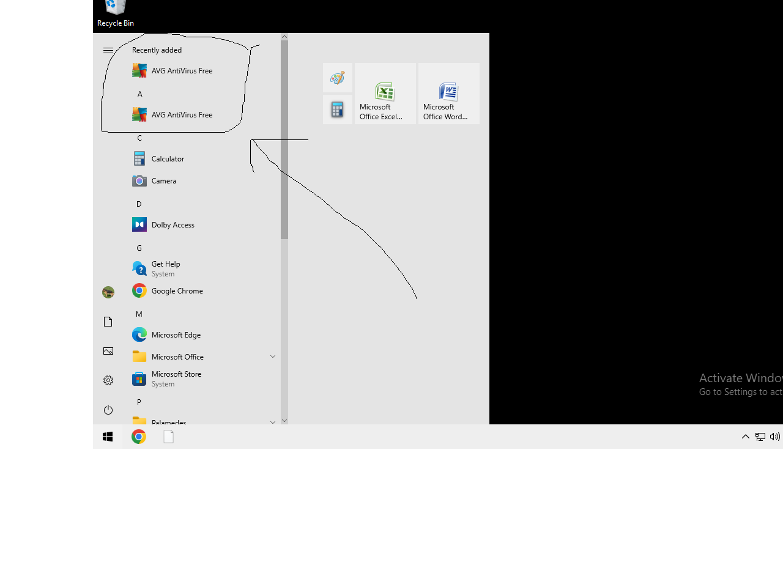783x587 pixels.
Task: Expand the Microsoft Office folder chevron
Action: pyautogui.click(x=273, y=356)
